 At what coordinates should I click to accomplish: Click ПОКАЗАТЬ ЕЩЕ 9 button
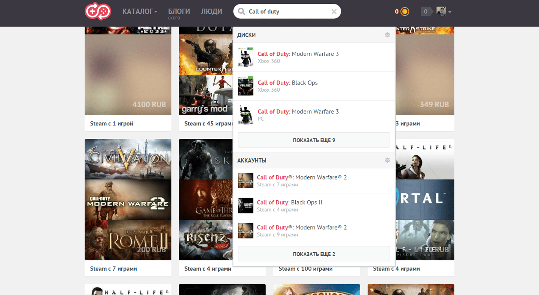314,140
